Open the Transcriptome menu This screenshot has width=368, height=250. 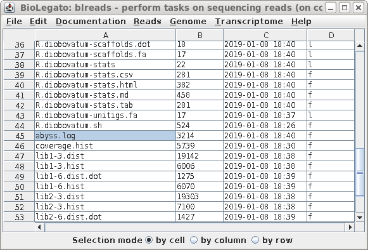click(249, 22)
